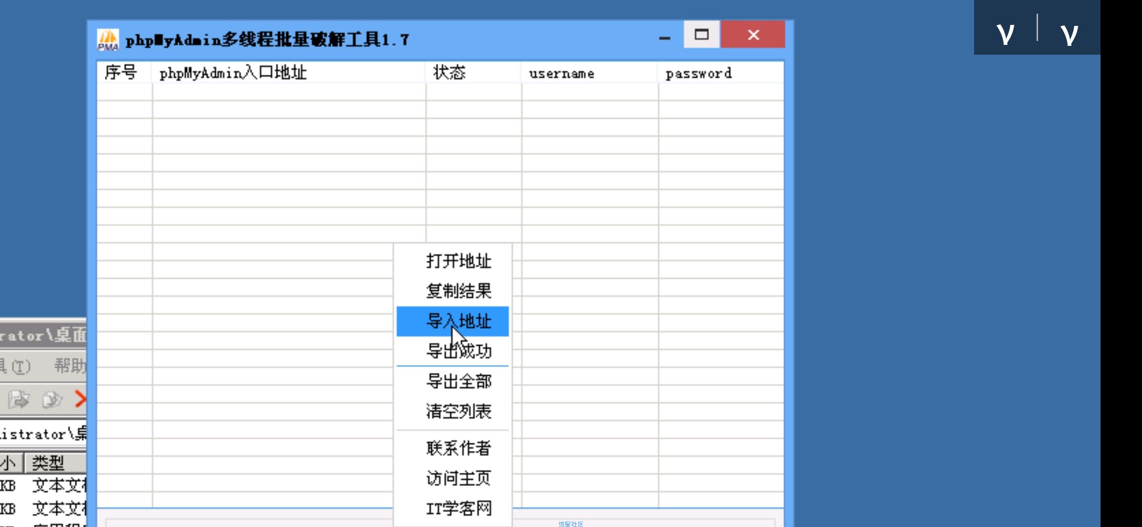Click 导入地址 highlighted menu item
This screenshot has height=527, width=1142.
452,321
